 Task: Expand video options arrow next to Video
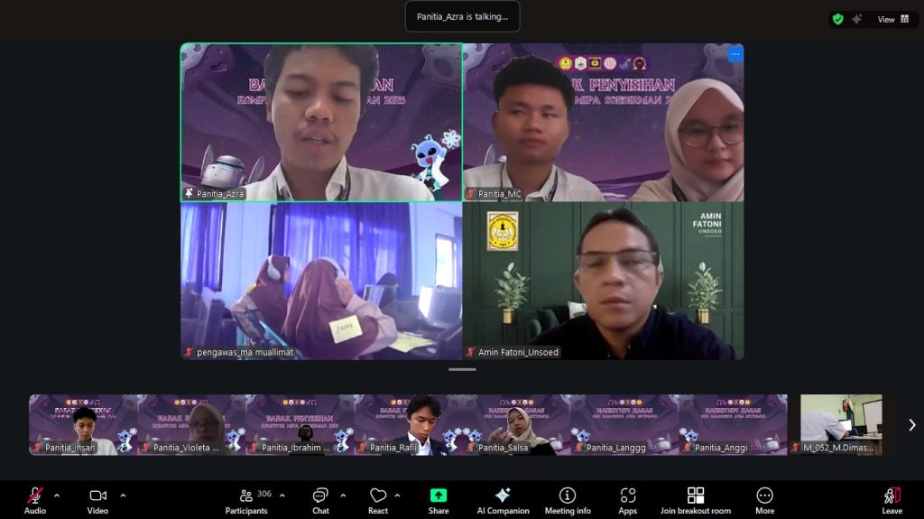click(123, 495)
